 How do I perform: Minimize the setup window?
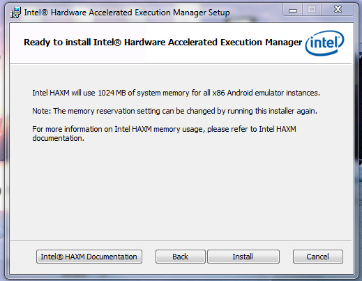(x=293, y=10)
